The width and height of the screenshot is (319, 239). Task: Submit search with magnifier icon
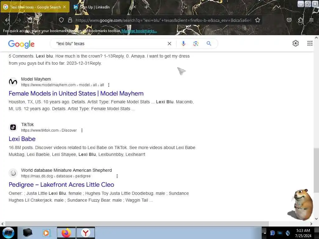pyautogui.click(x=209, y=44)
